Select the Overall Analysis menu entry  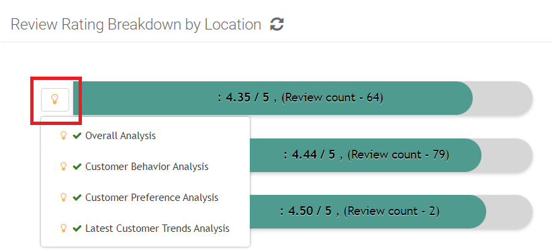tap(146, 136)
